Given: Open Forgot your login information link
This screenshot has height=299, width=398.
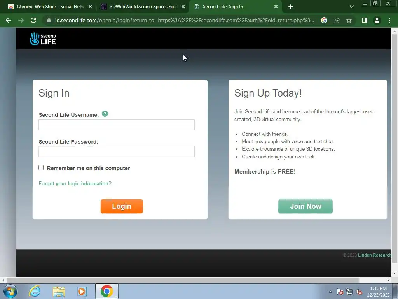Looking at the screenshot, I should click(x=75, y=184).
